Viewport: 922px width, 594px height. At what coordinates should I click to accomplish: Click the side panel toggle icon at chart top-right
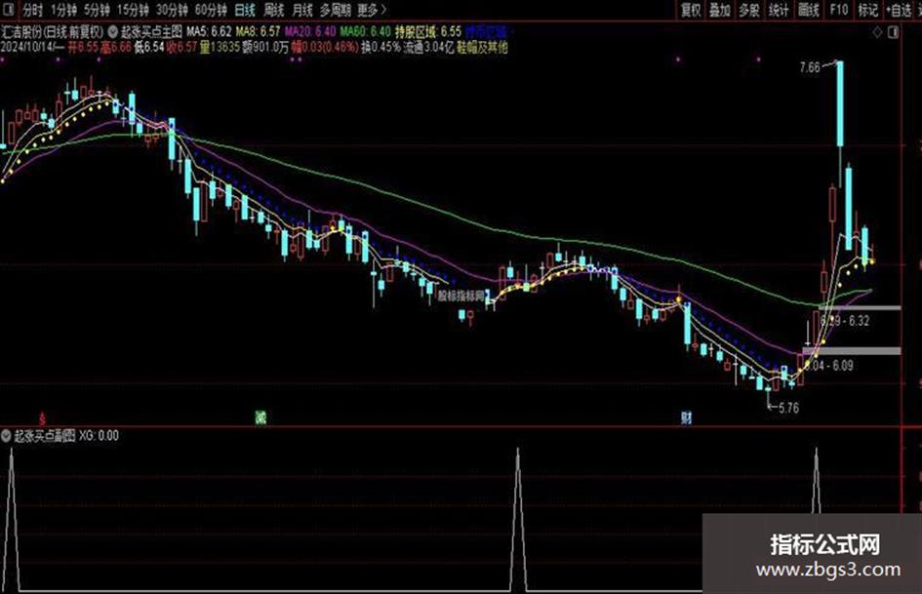[893, 32]
